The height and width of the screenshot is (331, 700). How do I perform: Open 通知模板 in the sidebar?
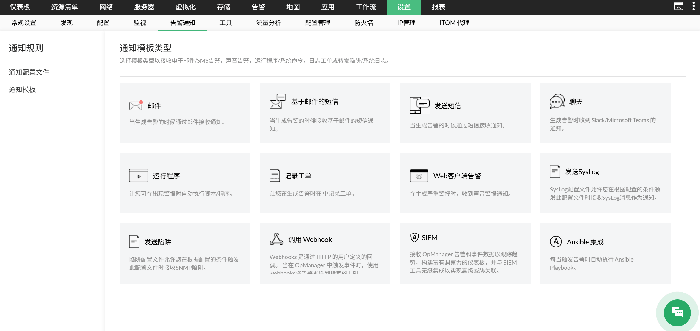coord(22,90)
